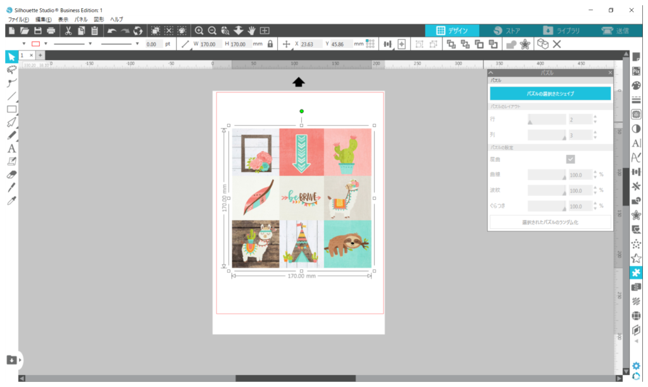Adjust the 曲線 slider
648x387 pixels.
pos(547,175)
